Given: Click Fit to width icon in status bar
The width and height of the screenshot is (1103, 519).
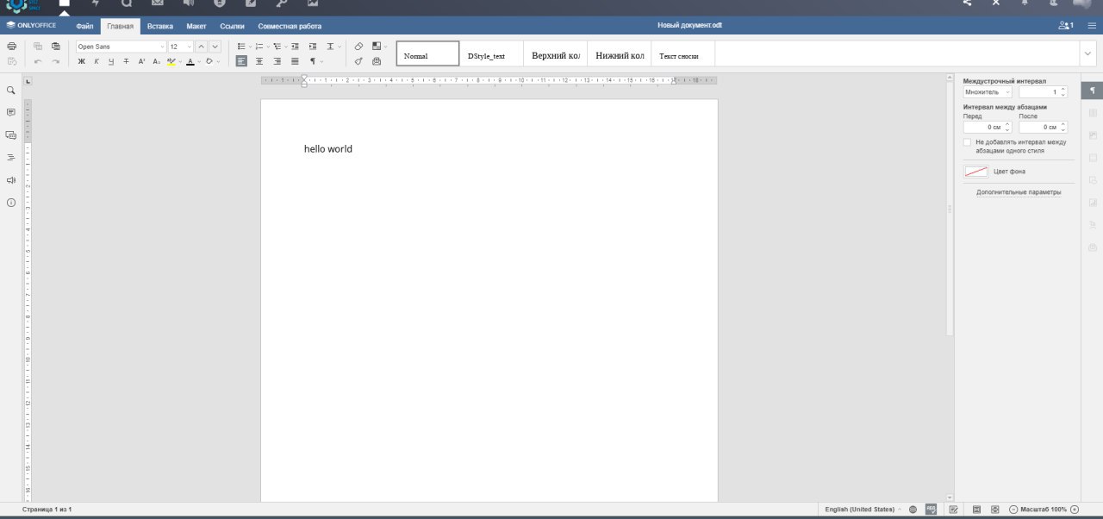Looking at the screenshot, I should click(x=994, y=510).
